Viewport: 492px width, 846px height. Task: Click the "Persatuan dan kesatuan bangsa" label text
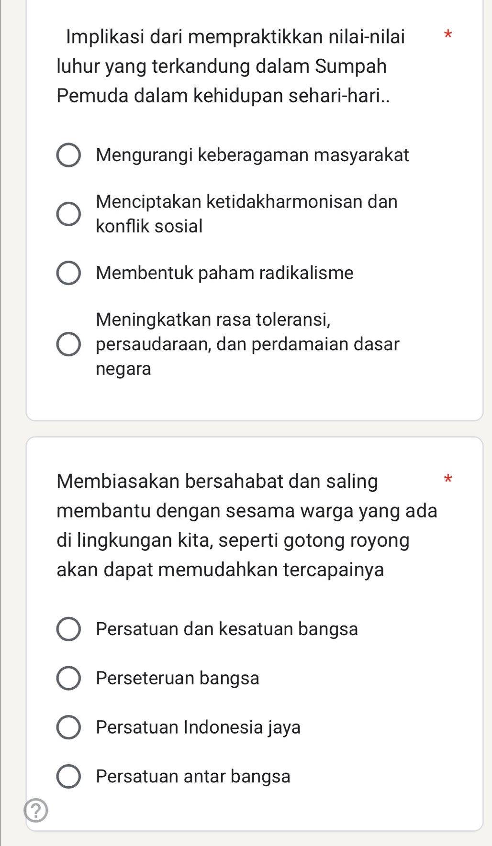[x=227, y=629]
